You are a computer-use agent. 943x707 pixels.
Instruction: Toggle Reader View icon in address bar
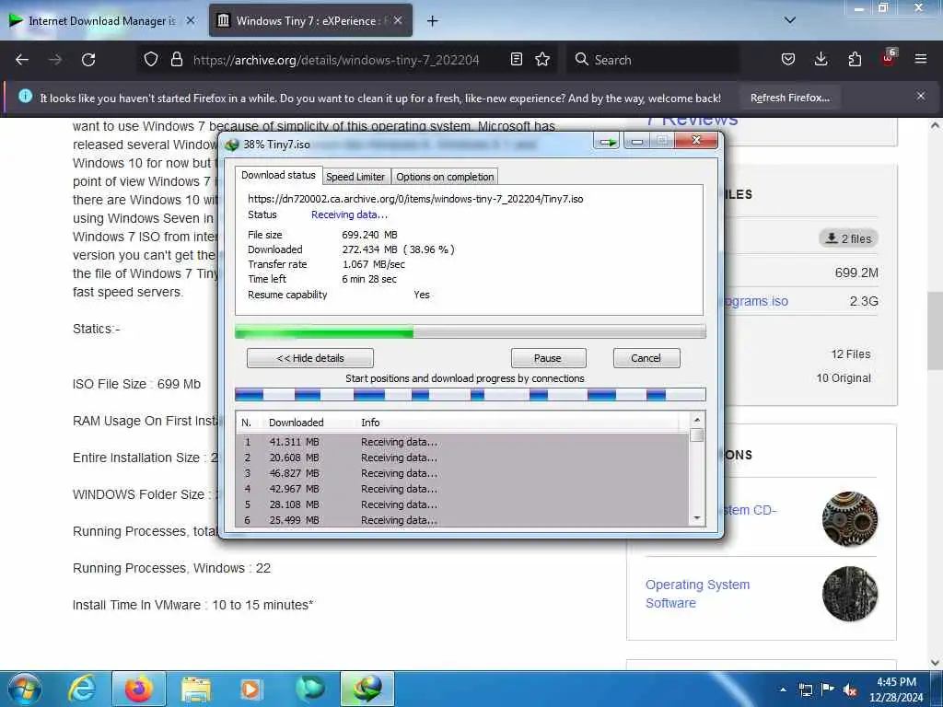click(x=516, y=59)
